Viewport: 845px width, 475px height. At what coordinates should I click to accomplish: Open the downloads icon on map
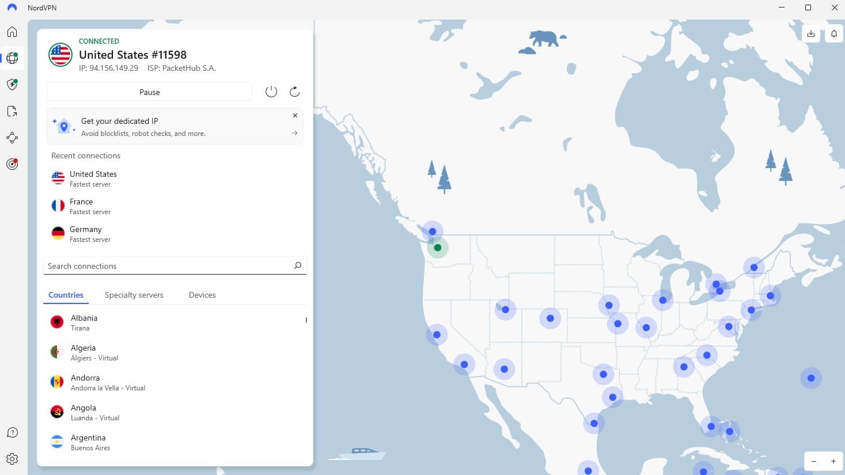pyautogui.click(x=811, y=33)
